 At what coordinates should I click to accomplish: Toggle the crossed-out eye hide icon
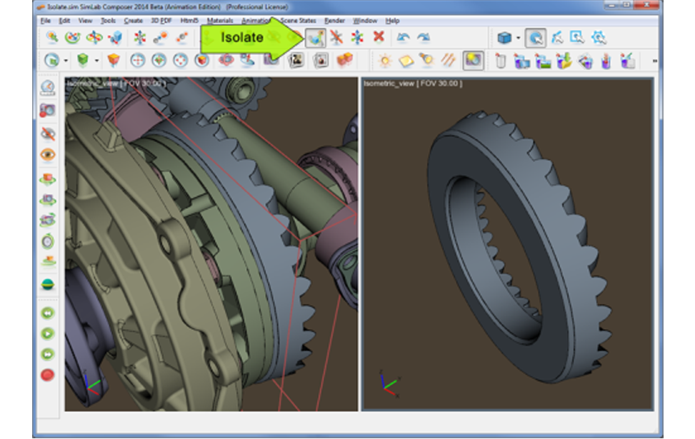point(48,133)
